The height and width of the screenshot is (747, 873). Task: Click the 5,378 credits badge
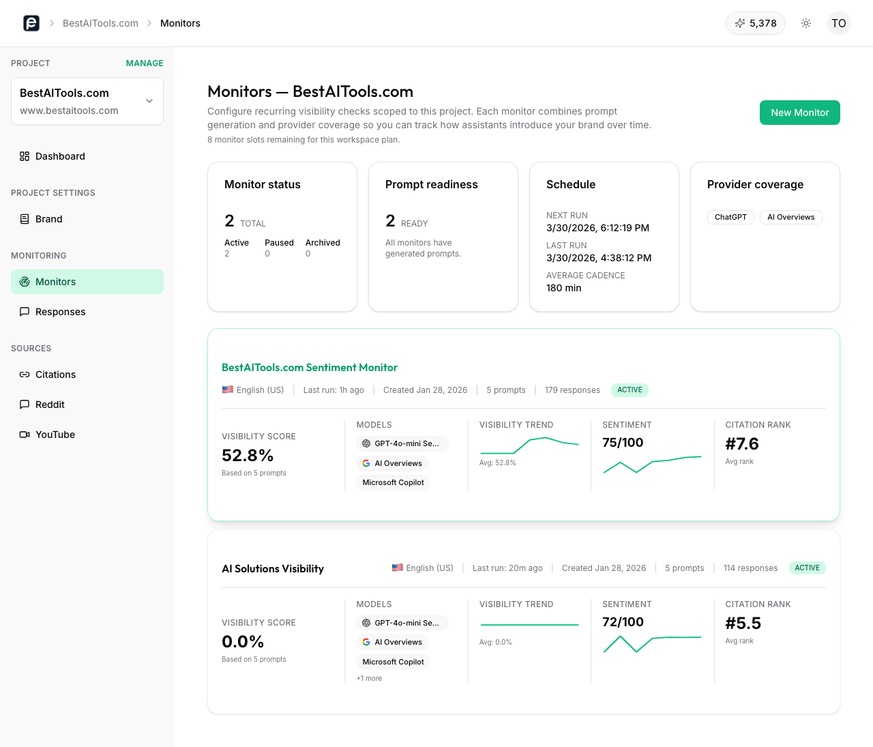pos(756,23)
